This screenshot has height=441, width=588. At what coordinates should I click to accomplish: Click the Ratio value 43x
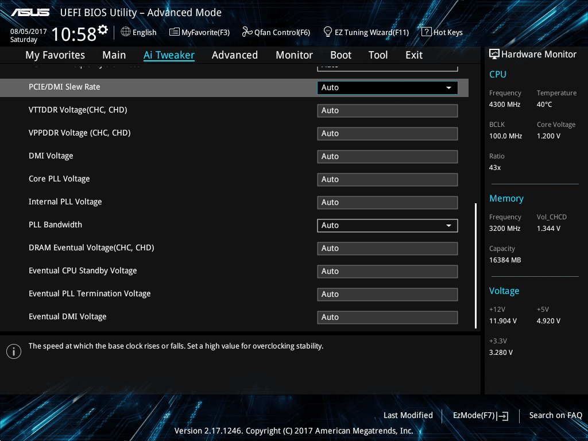point(495,167)
